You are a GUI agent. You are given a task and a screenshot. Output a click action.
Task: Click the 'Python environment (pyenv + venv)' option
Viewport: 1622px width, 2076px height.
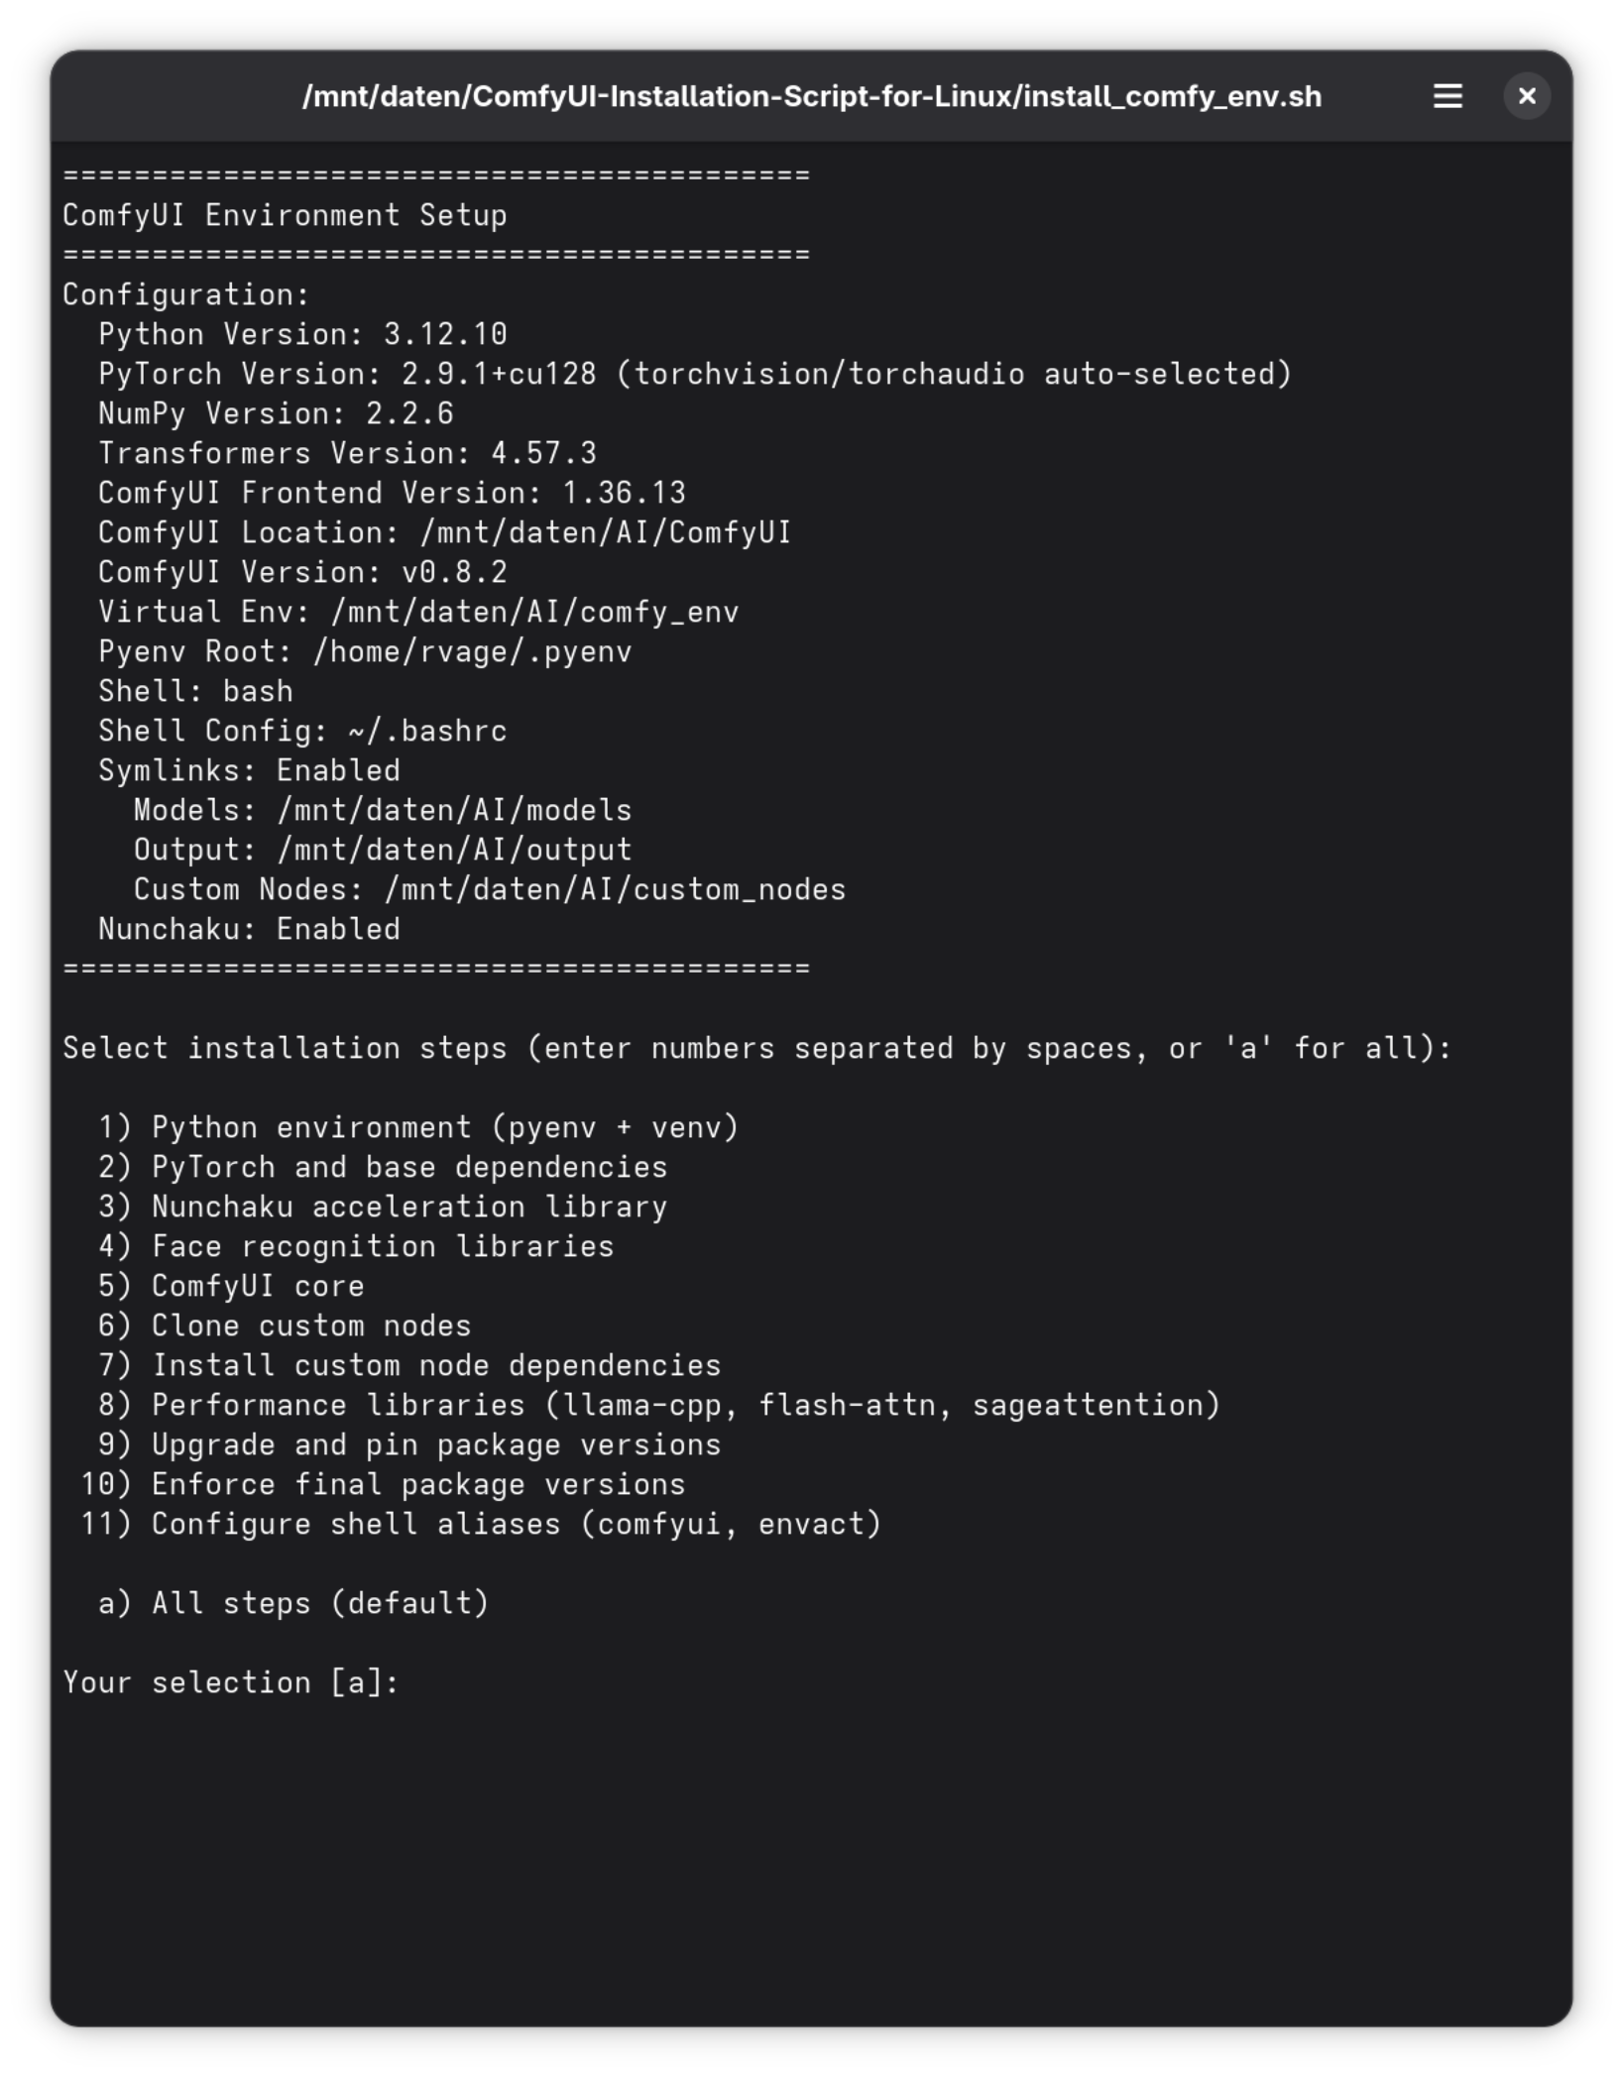point(419,1127)
